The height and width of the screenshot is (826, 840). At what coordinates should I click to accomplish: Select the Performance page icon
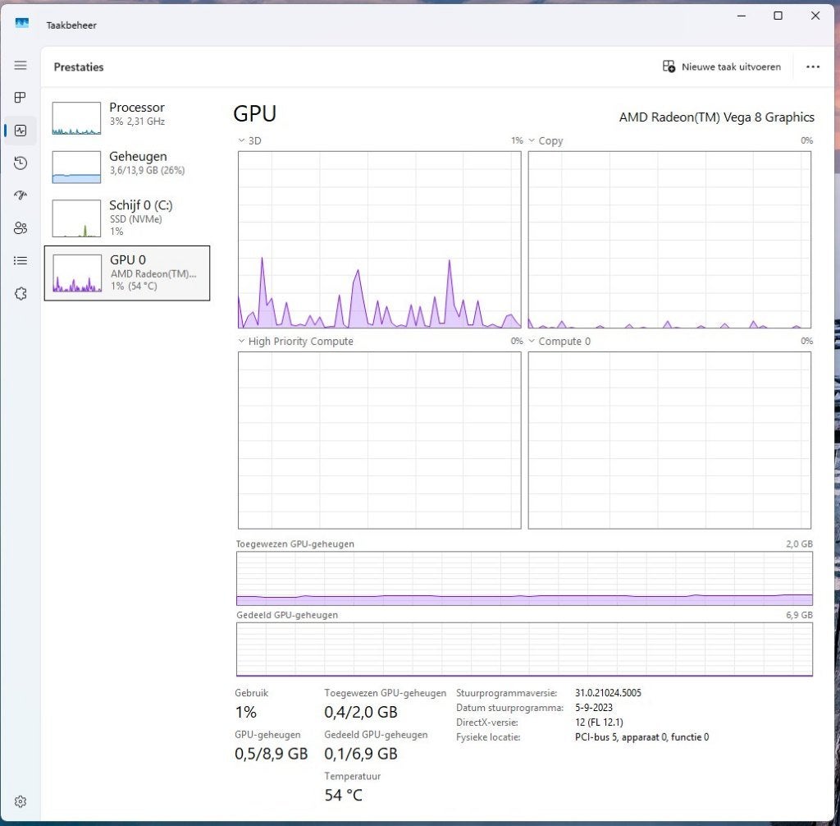21,131
